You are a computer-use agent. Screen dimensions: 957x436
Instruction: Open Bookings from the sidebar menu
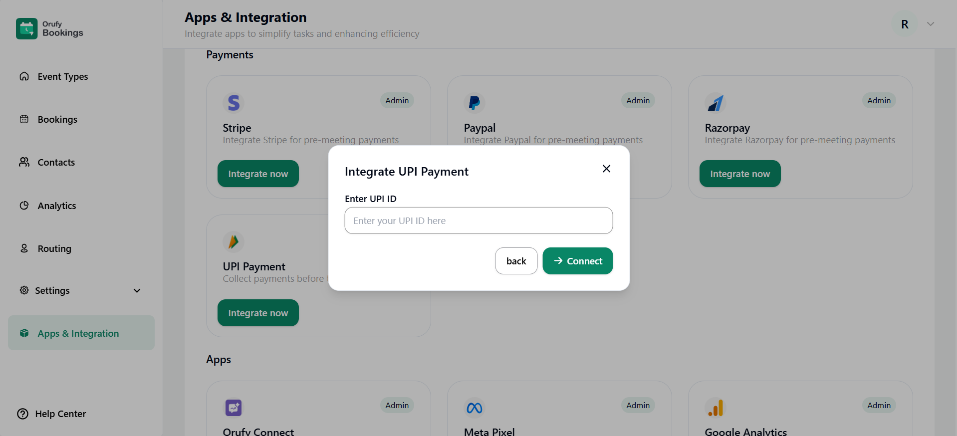coord(56,119)
